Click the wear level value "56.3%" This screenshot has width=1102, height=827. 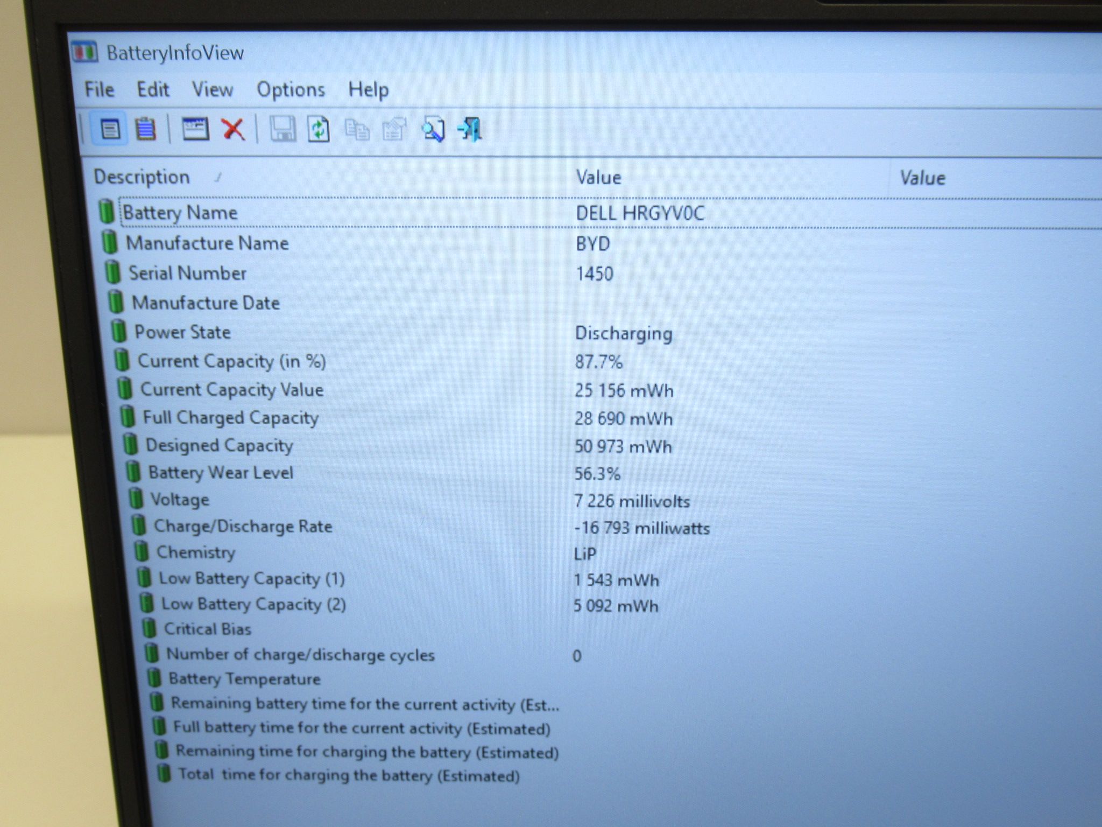pos(597,474)
